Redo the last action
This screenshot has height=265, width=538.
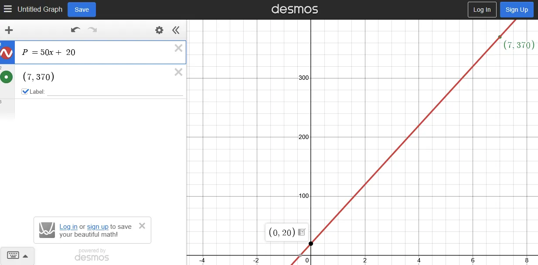[92, 30]
